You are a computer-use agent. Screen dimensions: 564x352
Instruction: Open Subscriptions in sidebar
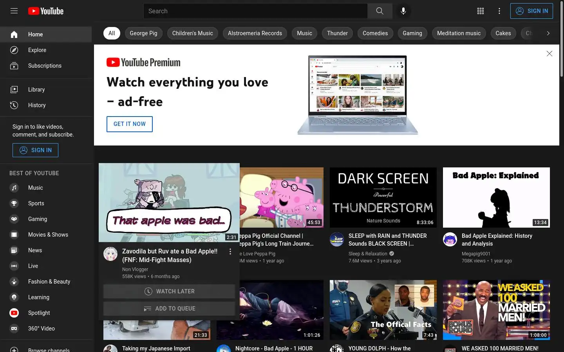(x=46, y=66)
